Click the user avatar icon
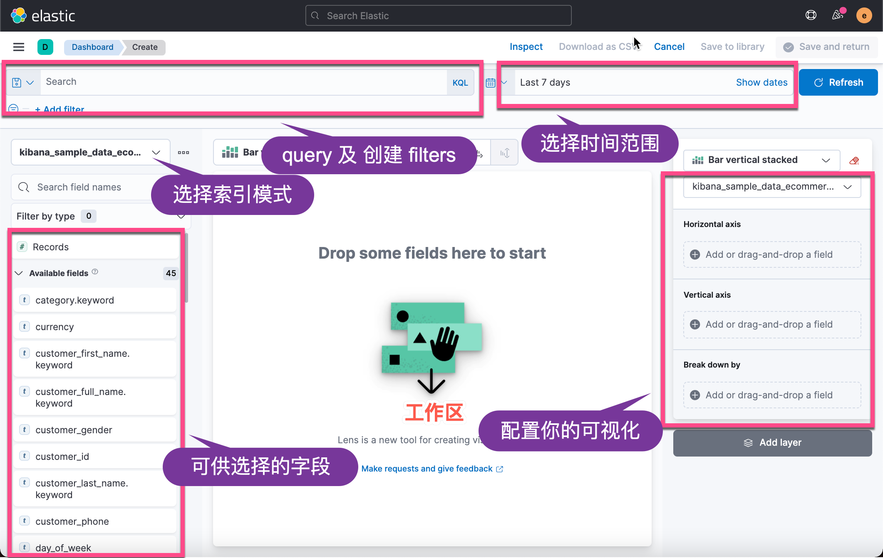 point(864,16)
